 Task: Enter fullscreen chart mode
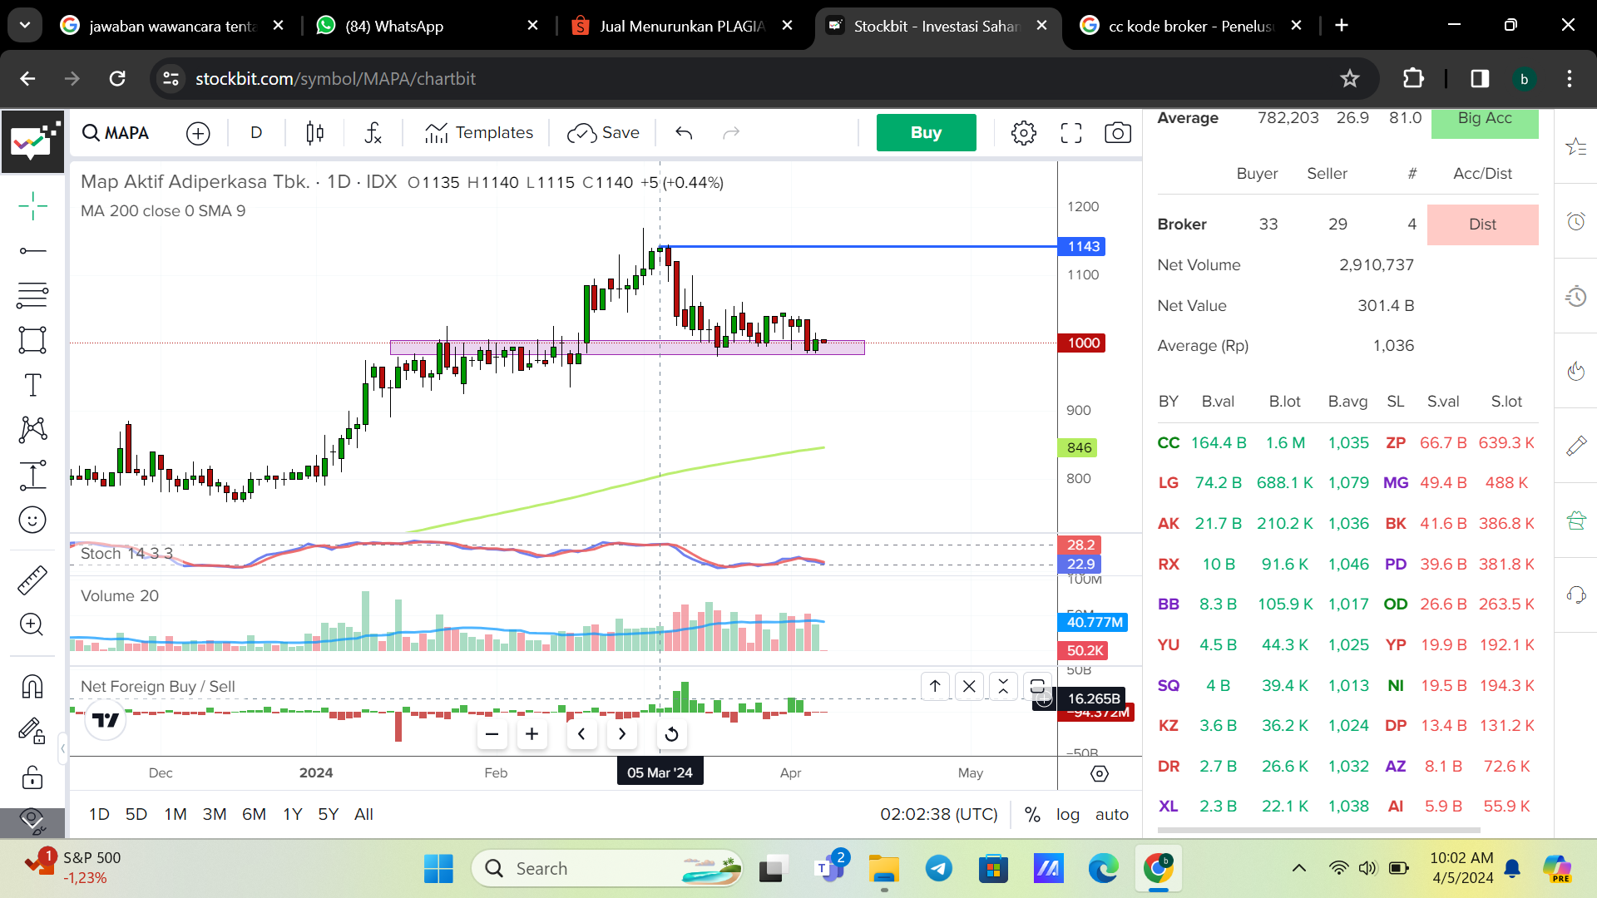(1071, 133)
